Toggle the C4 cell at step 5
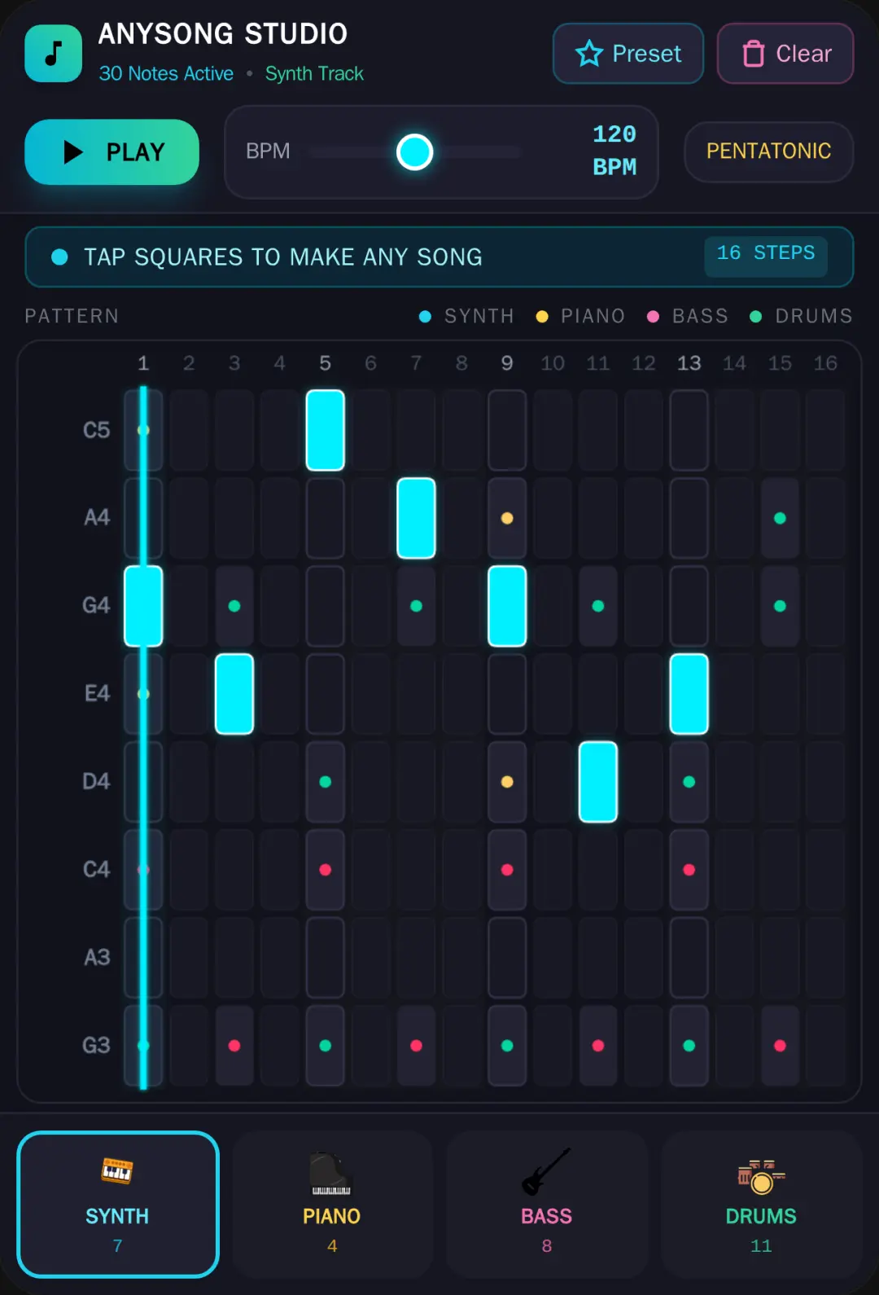 tap(326, 870)
